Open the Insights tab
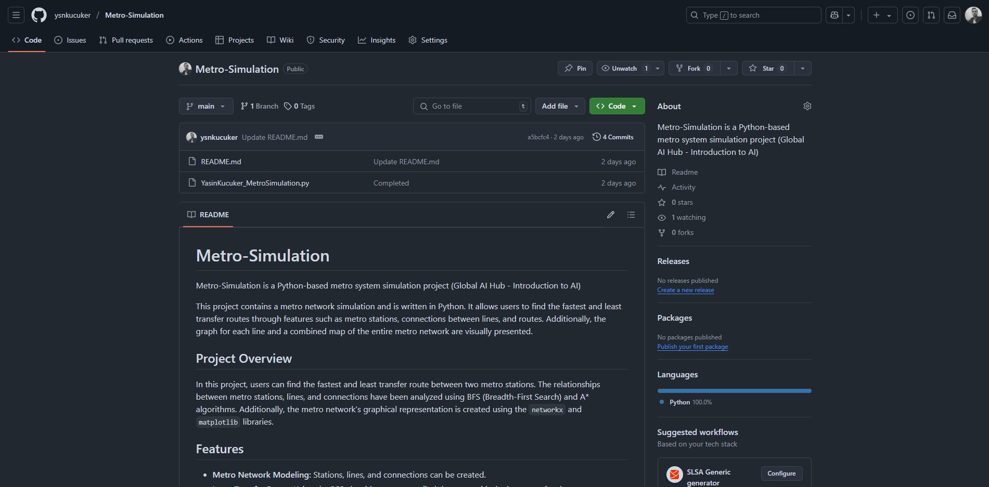989x487 pixels. pyautogui.click(x=377, y=40)
